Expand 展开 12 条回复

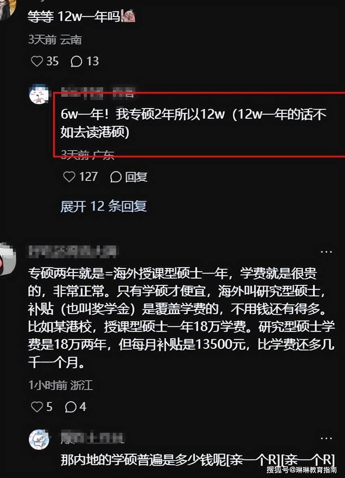pyautogui.click(x=104, y=206)
